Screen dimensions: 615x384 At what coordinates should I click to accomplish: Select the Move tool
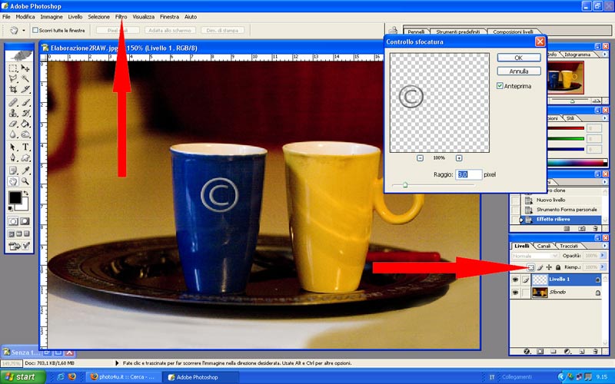25,68
